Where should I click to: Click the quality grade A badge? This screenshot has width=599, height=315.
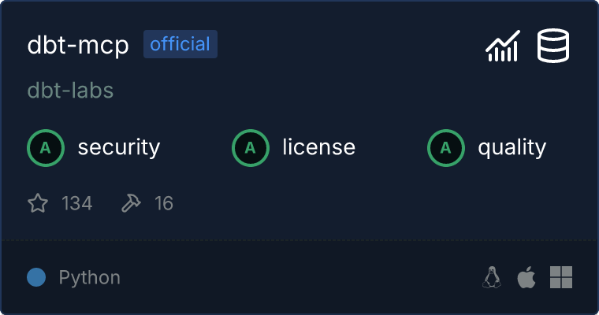click(x=446, y=147)
